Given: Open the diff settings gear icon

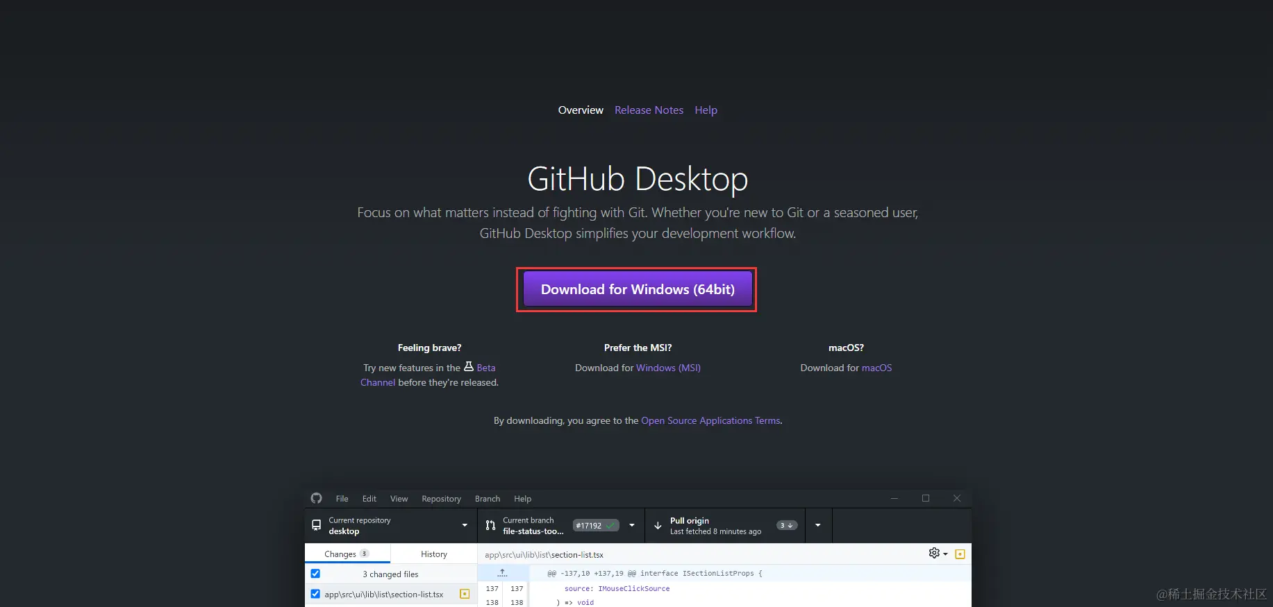Looking at the screenshot, I should [x=935, y=553].
